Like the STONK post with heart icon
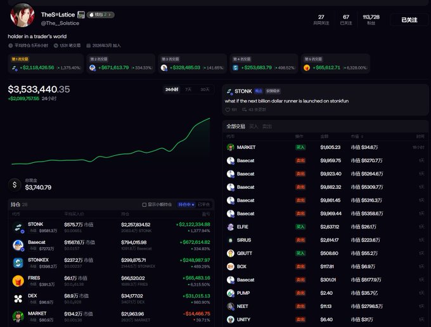The width and height of the screenshot is (431, 327). [228, 110]
